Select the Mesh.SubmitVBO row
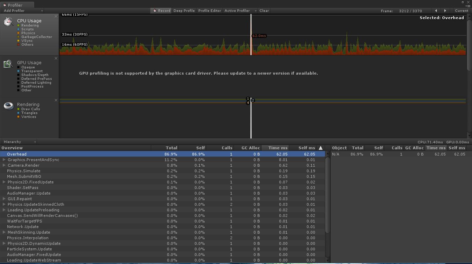Viewport: 472px width, 264px height. 162,176
